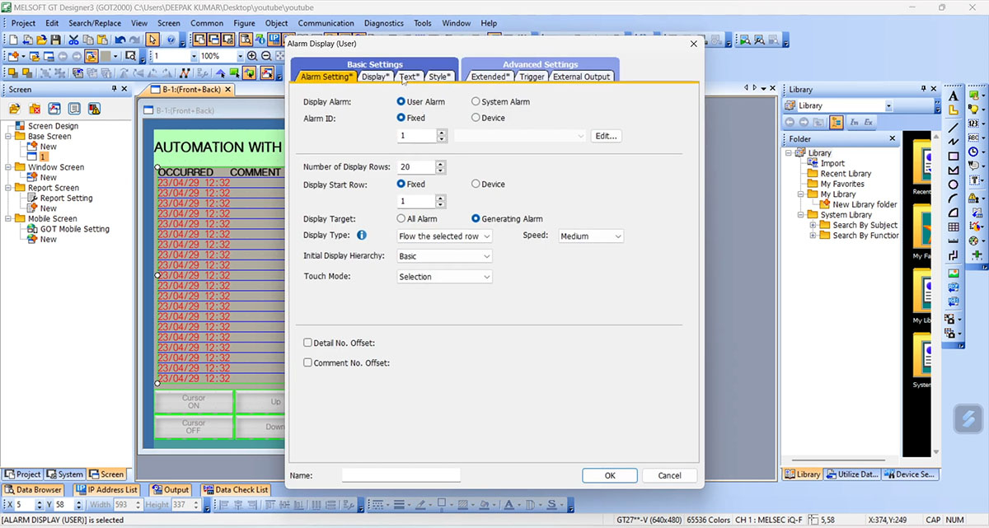
Task: Open the 100% zoom level dropdown
Action: click(240, 56)
